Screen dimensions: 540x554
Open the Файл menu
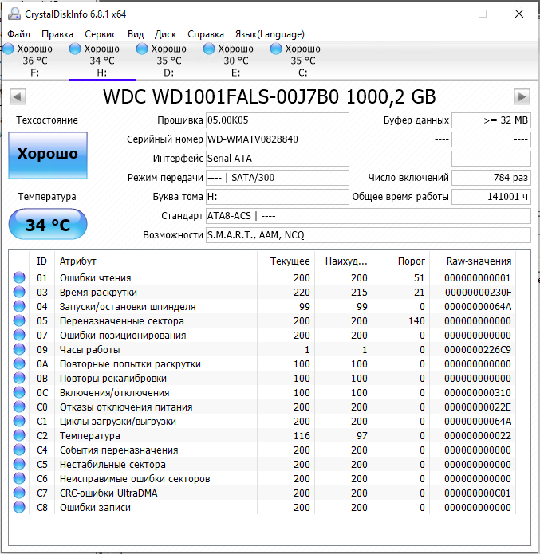pyautogui.click(x=18, y=34)
